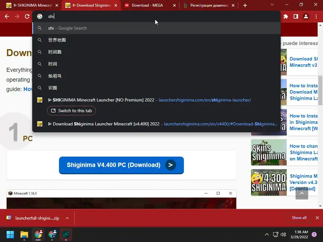Select the 时间 suggestion

156,64
